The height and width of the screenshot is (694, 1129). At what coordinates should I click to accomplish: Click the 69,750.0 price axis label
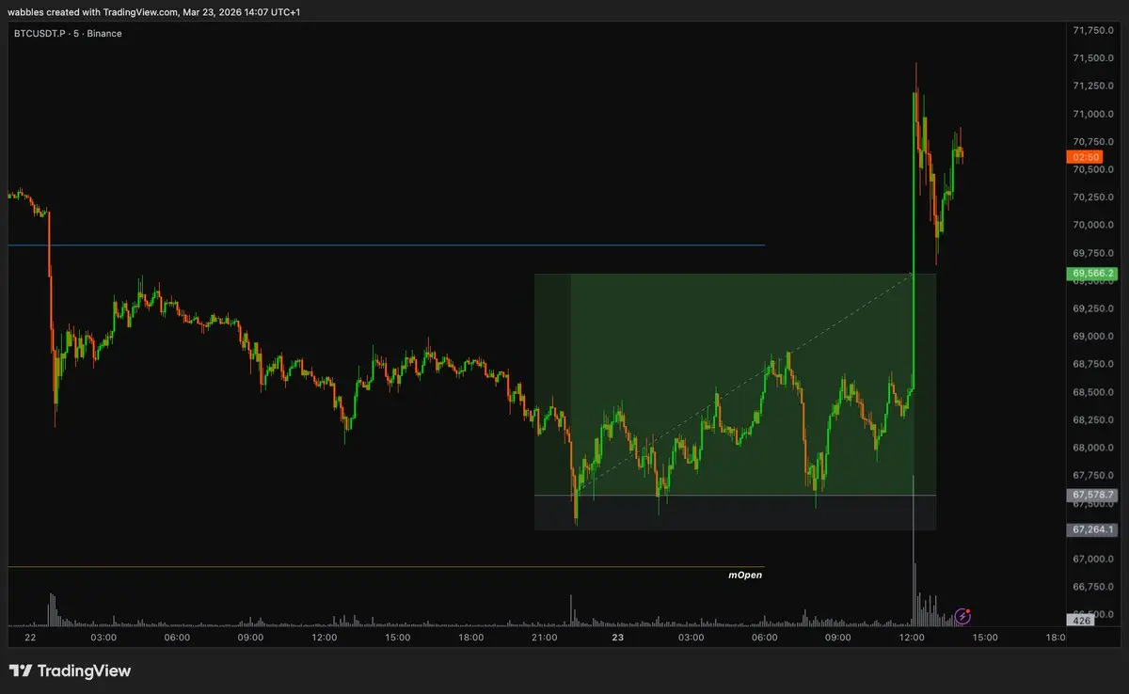tap(1093, 253)
